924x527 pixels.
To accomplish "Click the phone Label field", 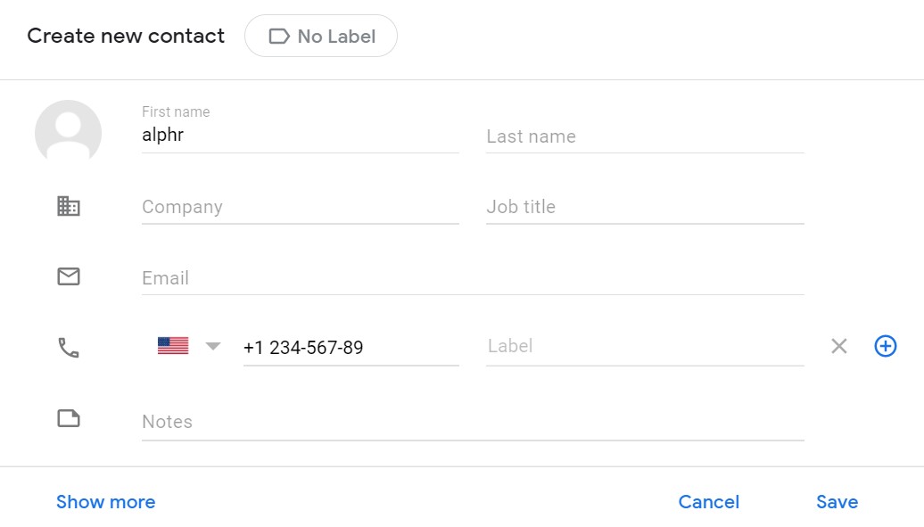I will tap(644, 346).
